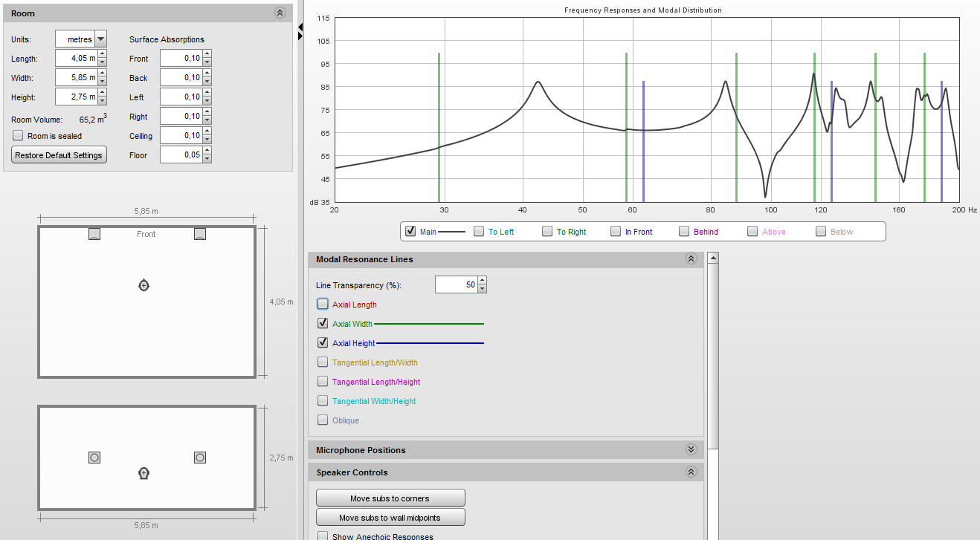This screenshot has width=980, height=540.
Task: Collapse the Modal Resonance Lines section
Action: [691, 259]
